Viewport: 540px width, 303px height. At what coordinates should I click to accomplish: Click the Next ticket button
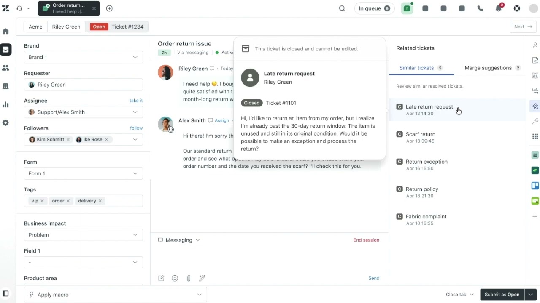click(x=523, y=27)
